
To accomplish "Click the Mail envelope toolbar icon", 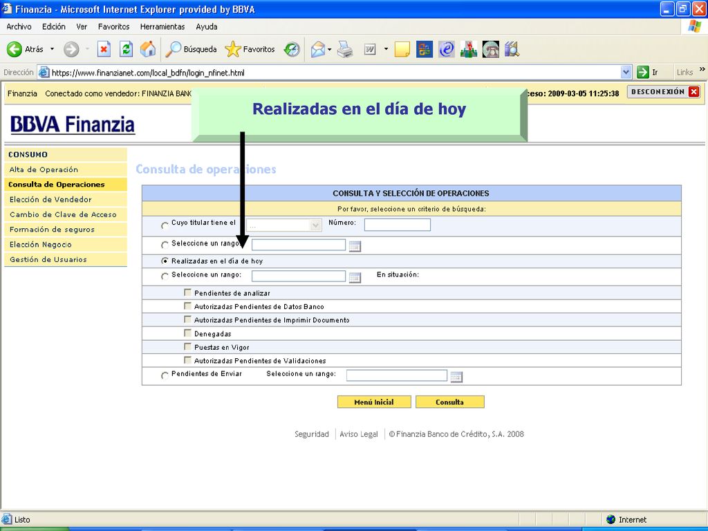I will (318, 49).
